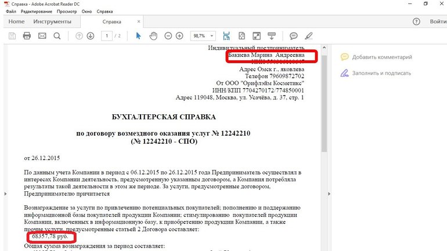The image size is (447, 251).
Task: Open the Файл menu
Action: [x=10, y=12]
